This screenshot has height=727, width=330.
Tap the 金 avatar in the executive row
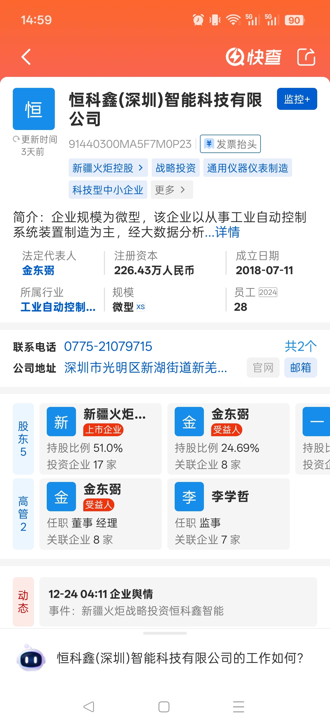click(x=61, y=497)
